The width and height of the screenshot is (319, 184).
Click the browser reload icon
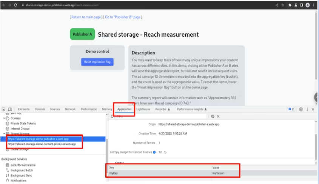(x=15, y=5)
